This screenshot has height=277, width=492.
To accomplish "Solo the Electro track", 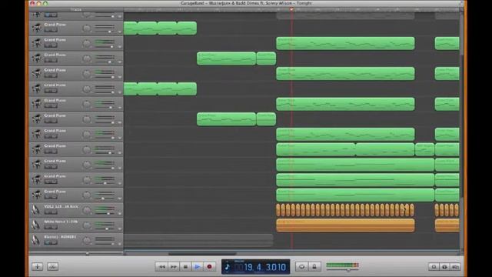I will click(x=54, y=243).
